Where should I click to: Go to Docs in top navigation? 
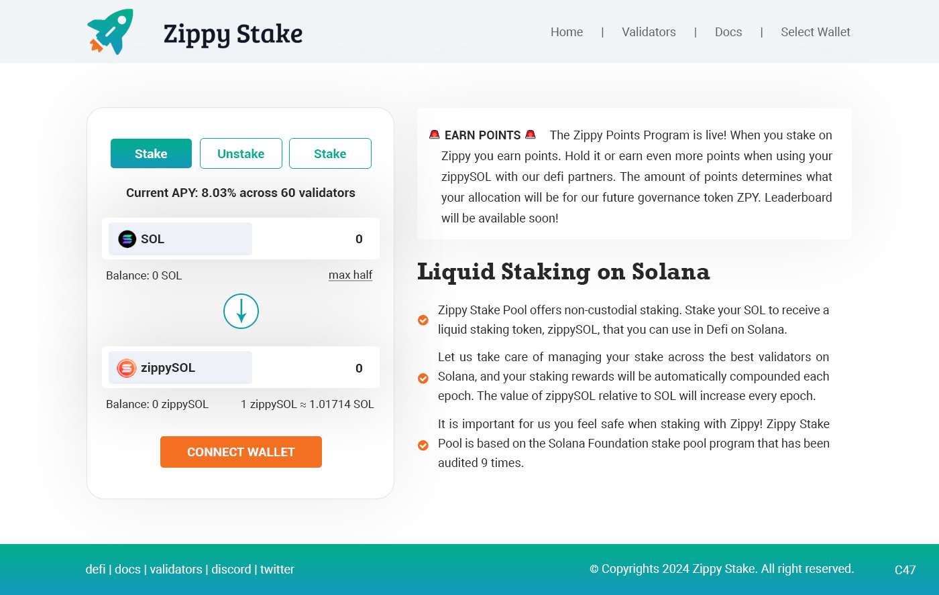click(728, 32)
